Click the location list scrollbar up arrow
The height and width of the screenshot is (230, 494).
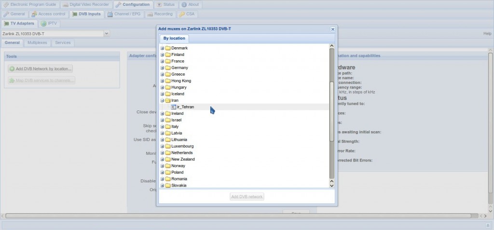point(331,46)
